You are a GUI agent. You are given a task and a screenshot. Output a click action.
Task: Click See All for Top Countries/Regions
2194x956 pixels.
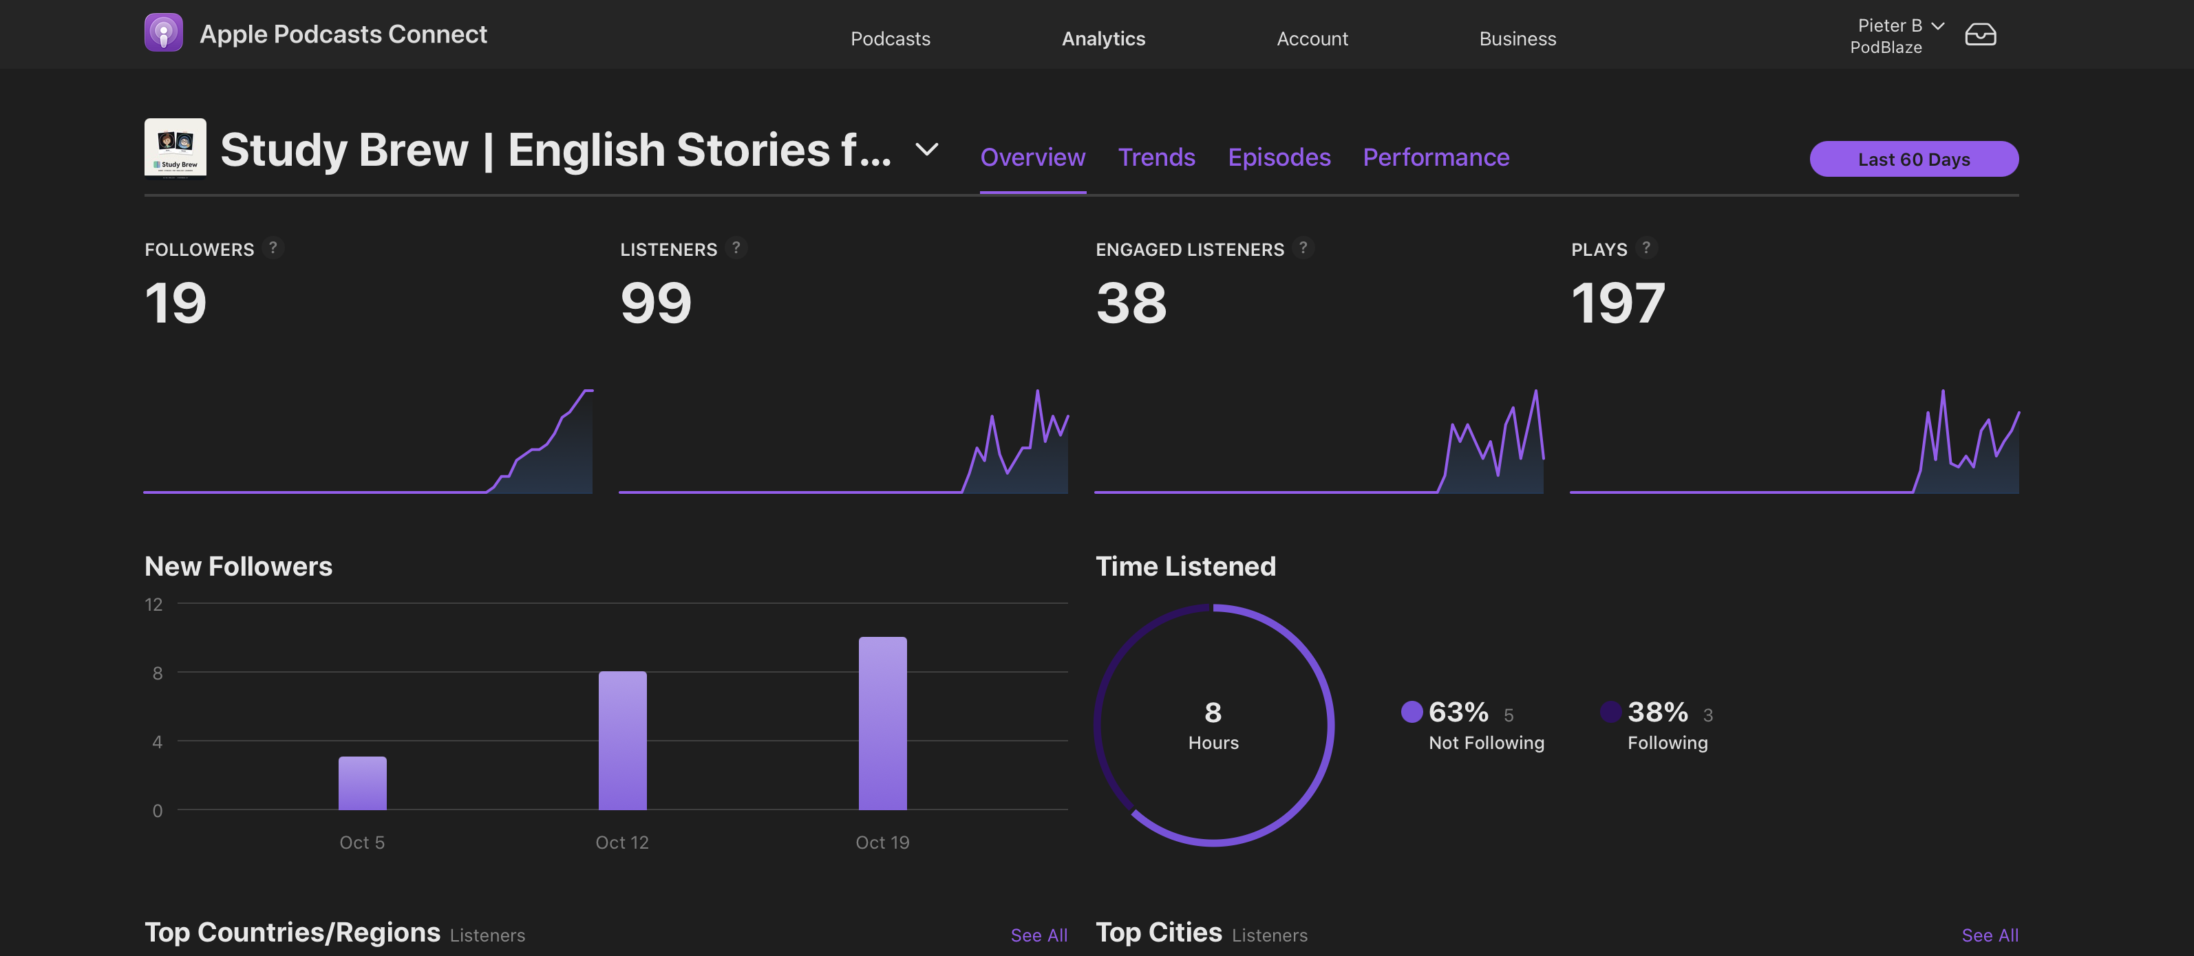(x=1039, y=935)
